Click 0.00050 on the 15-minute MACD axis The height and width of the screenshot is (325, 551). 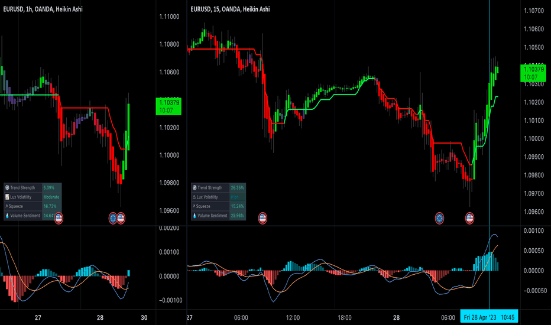[x=534, y=251]
